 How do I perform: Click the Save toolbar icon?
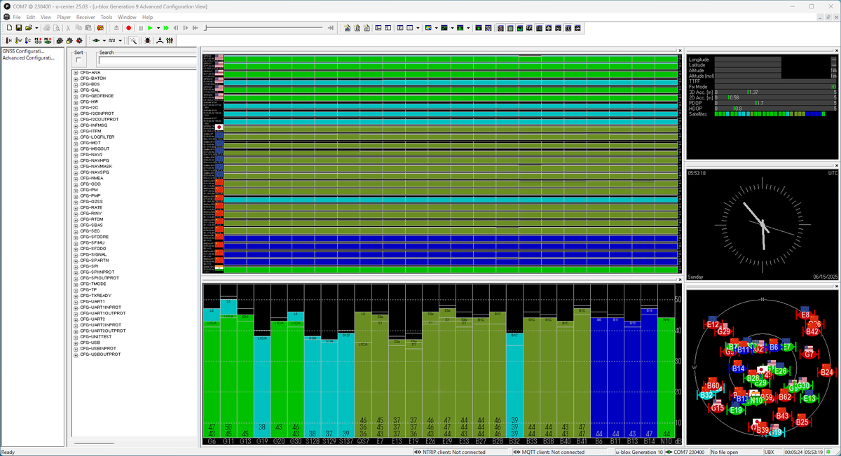pyautogui.click(x=19, y=28)
